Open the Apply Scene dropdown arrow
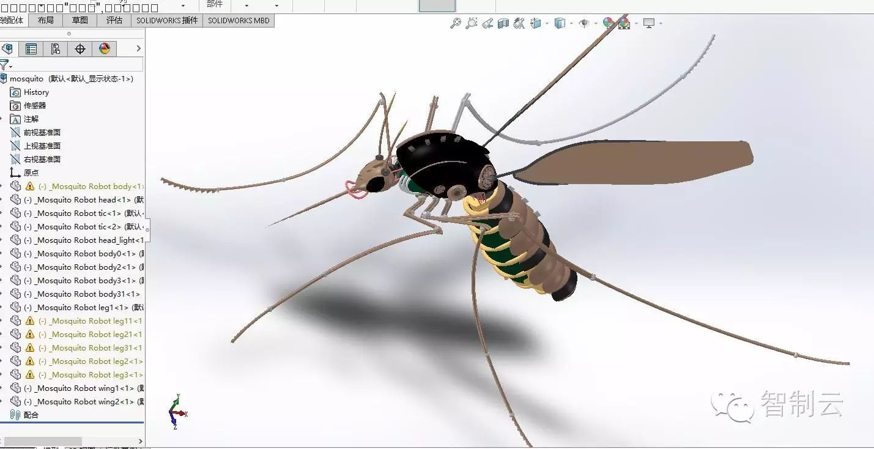Viewport: 874px width, 449px height. [636, 24]
